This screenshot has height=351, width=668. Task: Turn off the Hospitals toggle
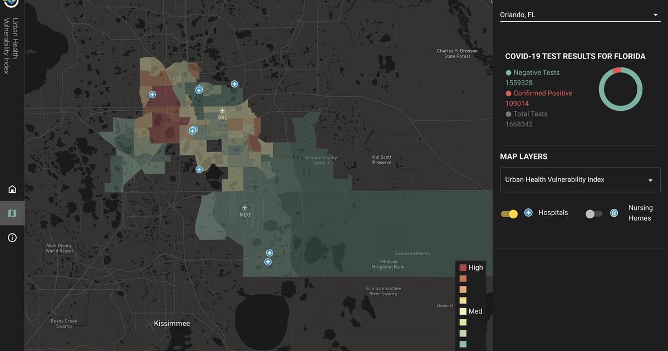pyautogui.click(x=509, y=213)
